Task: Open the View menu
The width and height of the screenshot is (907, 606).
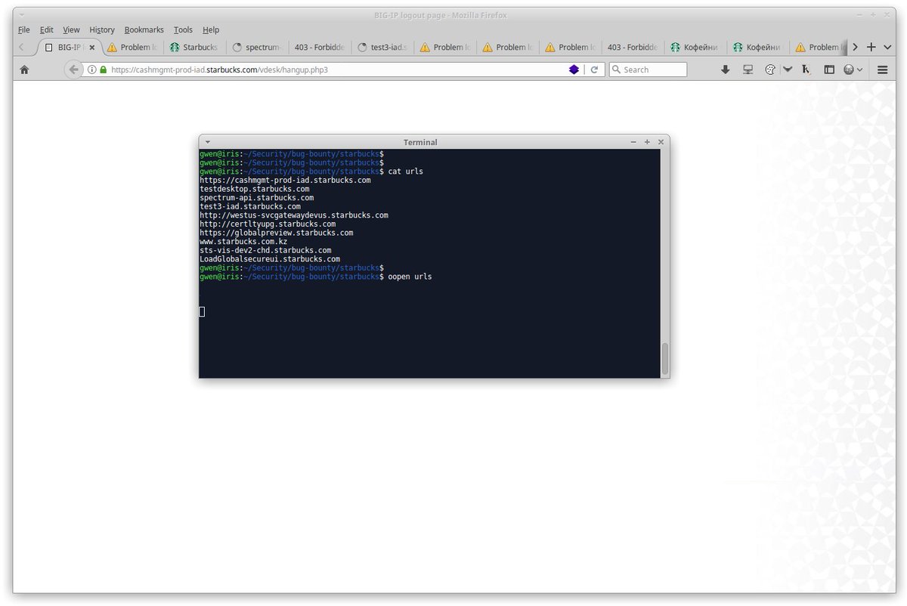Action: tap(71, 29)
